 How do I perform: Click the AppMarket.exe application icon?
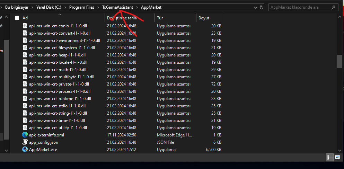(25, 150)
